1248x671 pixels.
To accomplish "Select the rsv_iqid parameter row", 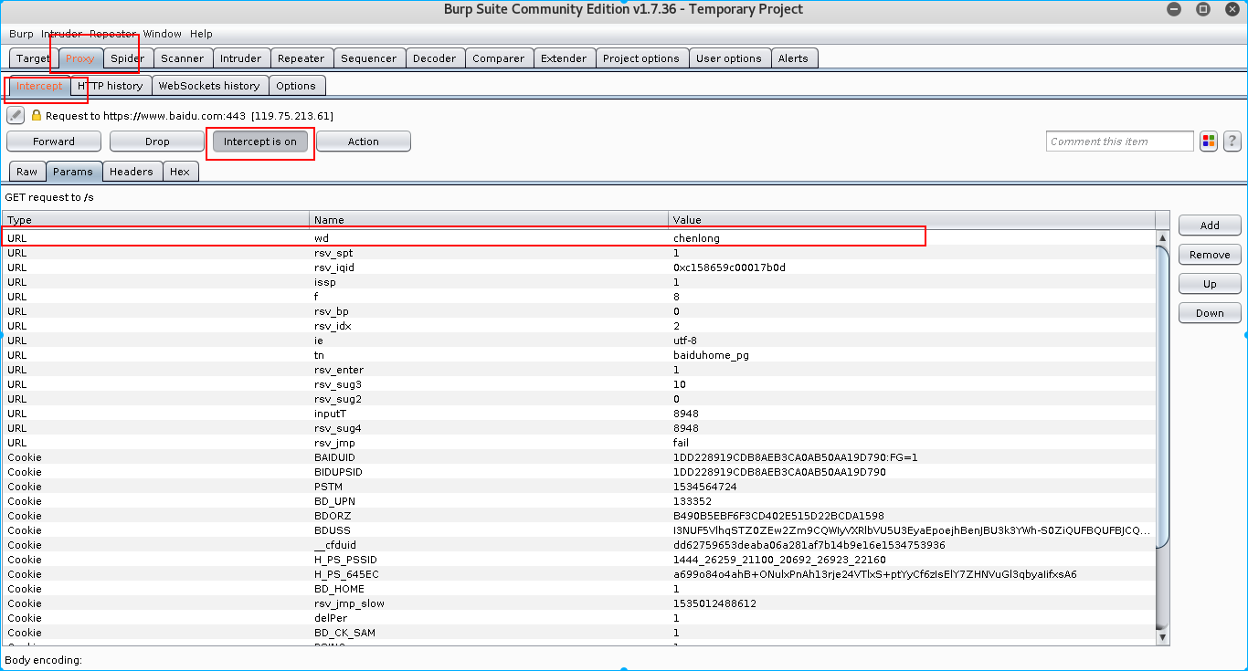I will (x=579, y=267).
